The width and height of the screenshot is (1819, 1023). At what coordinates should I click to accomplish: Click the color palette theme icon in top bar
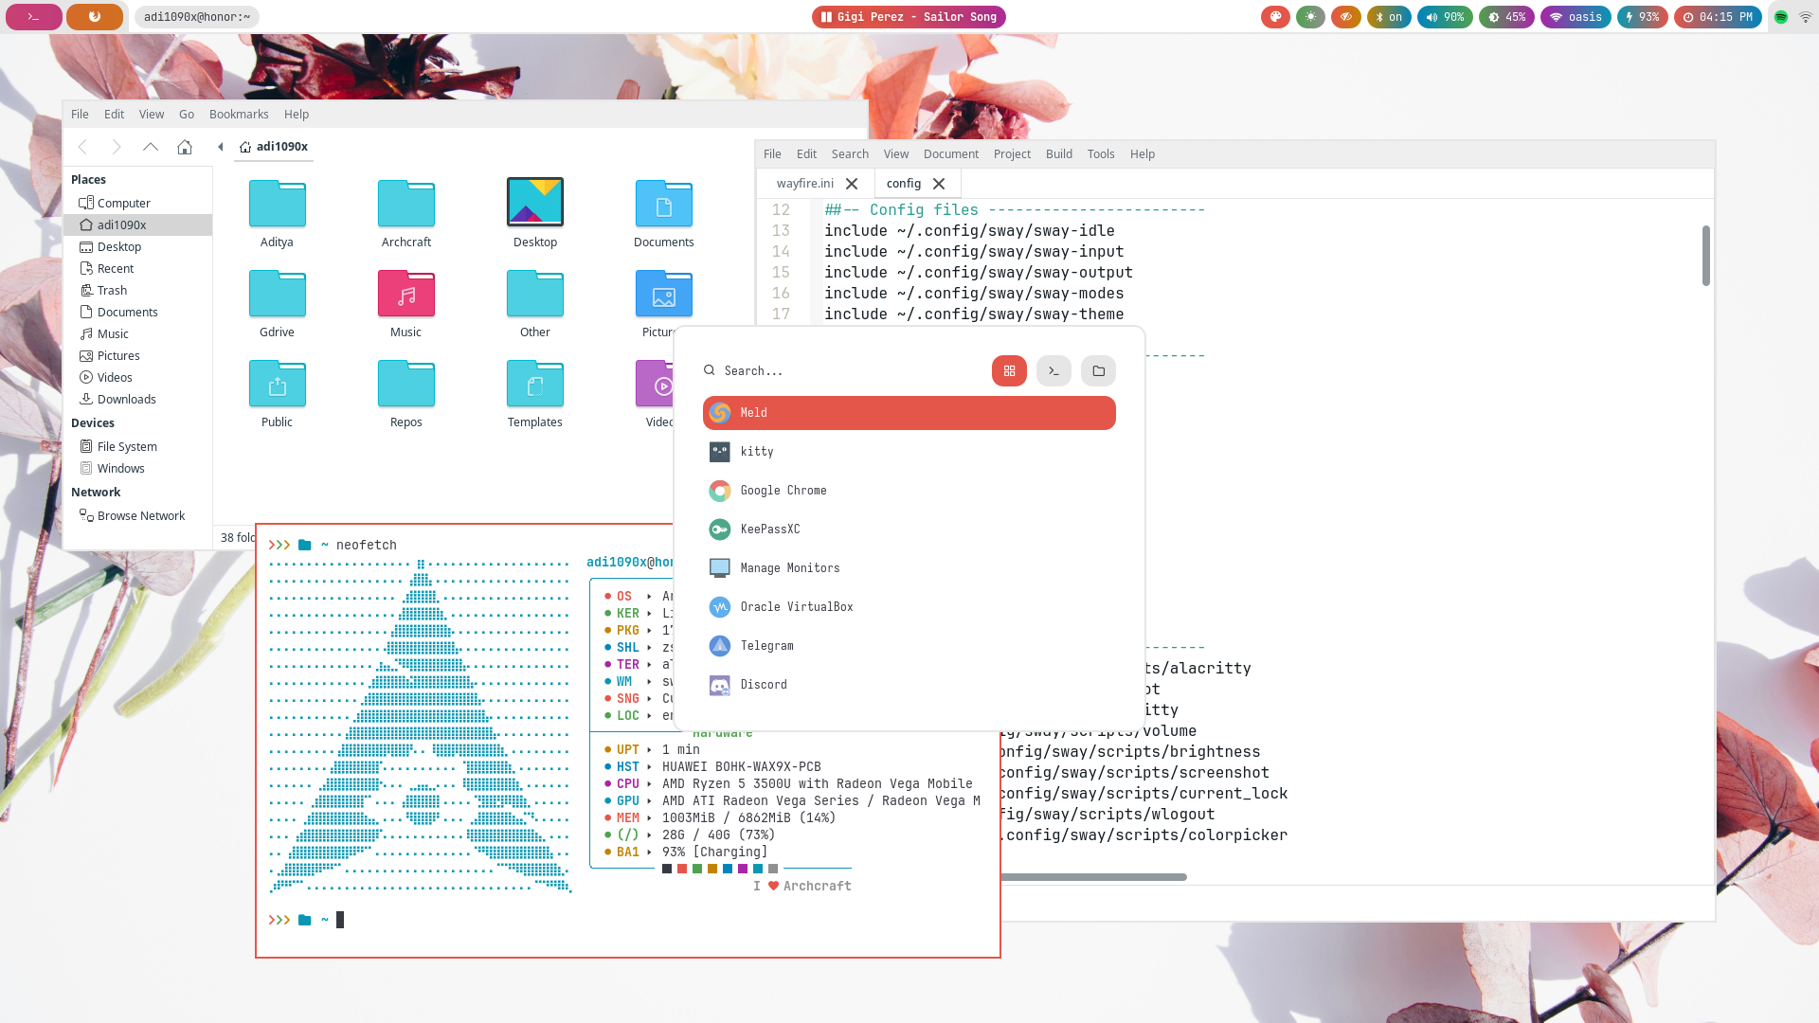tap(1275, 17)
